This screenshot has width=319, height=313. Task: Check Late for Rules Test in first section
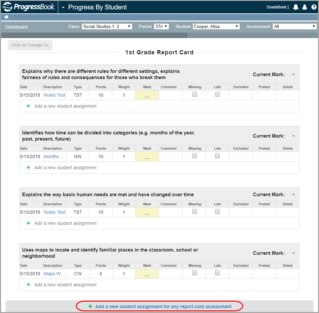218,94
